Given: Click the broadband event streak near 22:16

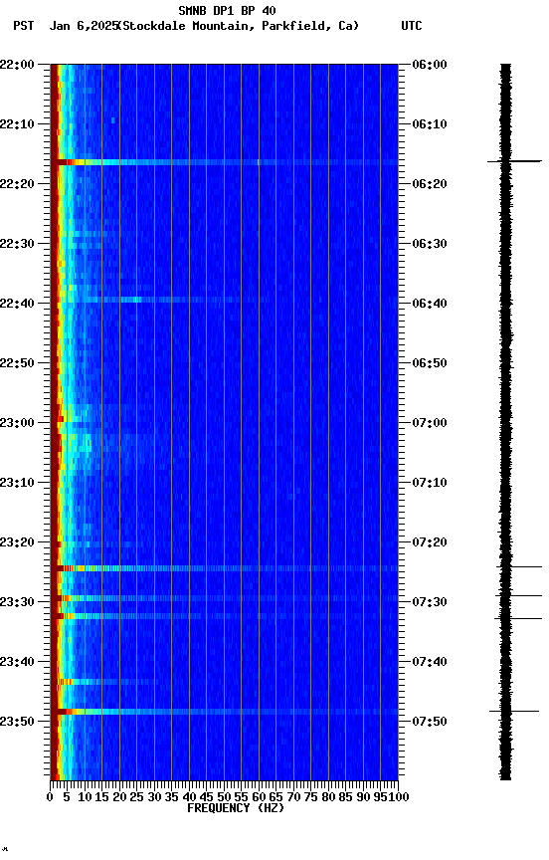Looking at the screenshot, I should point(224,162).
